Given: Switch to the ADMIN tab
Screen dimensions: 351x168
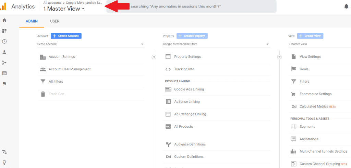Looking at the screenshot, I should (32, 21).
